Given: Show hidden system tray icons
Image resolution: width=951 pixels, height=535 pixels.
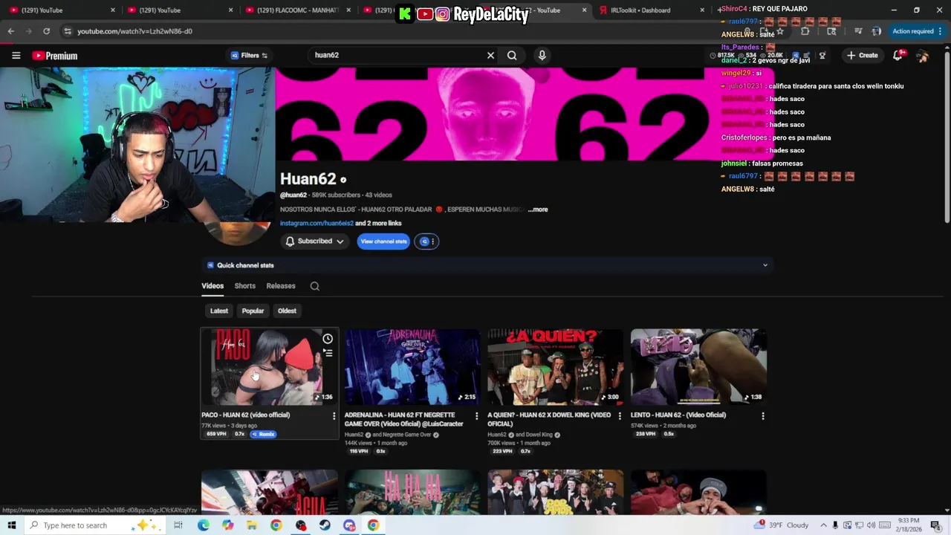Looking at the screenshot, I should [x=822, y=525].
